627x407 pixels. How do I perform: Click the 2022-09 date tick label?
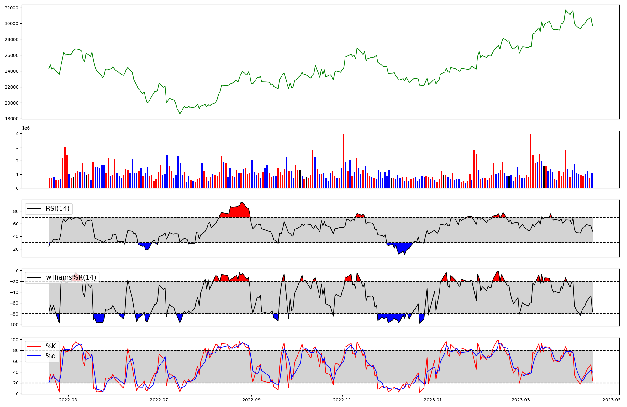point(251,400)
